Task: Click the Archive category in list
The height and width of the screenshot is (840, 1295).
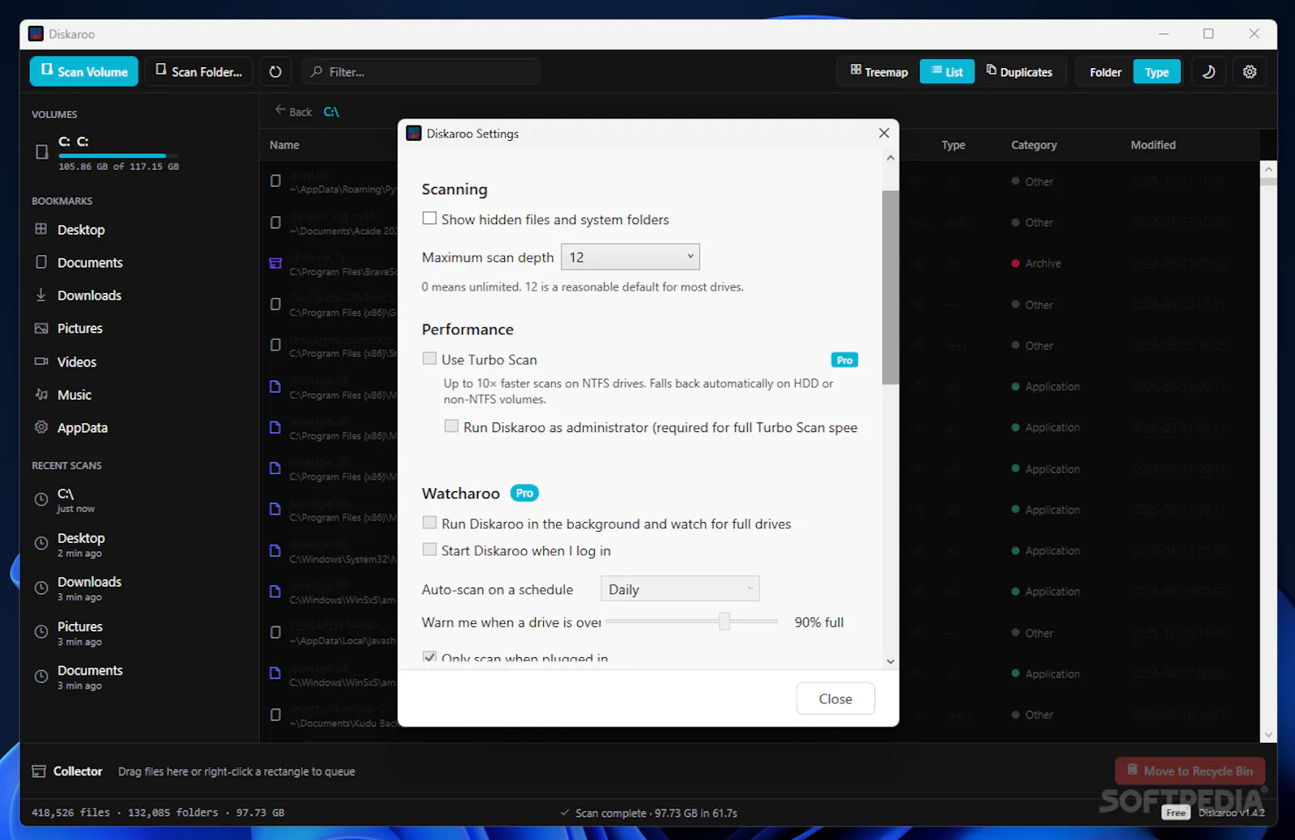Action: pos(1042,263)
